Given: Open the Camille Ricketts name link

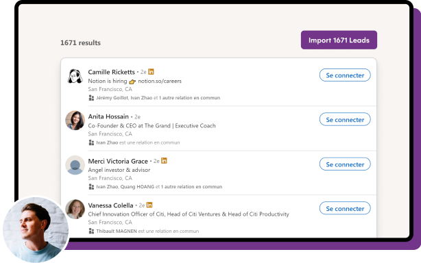Looking at the screenshot, I should click(112, 72).
